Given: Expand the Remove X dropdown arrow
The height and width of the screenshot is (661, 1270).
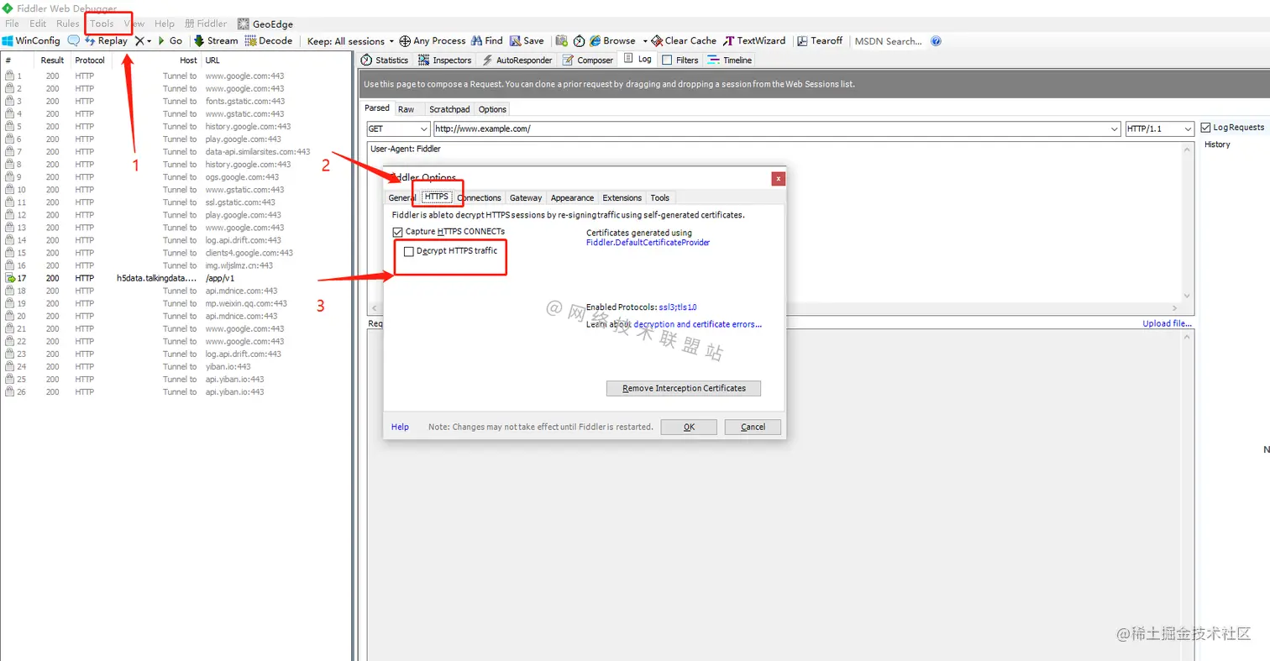Looking at the screenshot, I should (150, 40).
